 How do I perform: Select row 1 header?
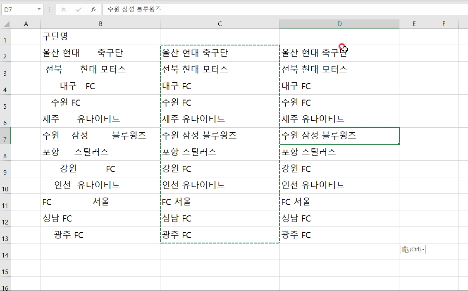(x=5, y=37)
